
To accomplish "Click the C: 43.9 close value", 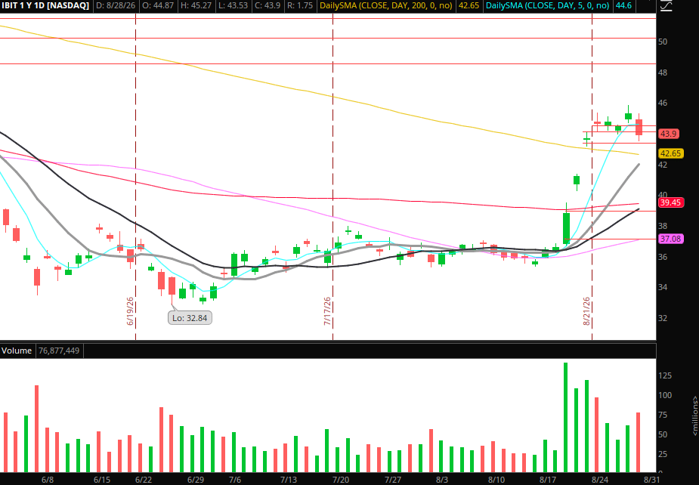I will coord(269,6).
